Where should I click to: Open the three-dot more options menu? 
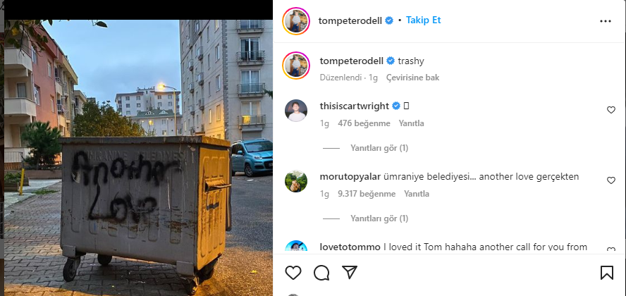click(606, 21)
